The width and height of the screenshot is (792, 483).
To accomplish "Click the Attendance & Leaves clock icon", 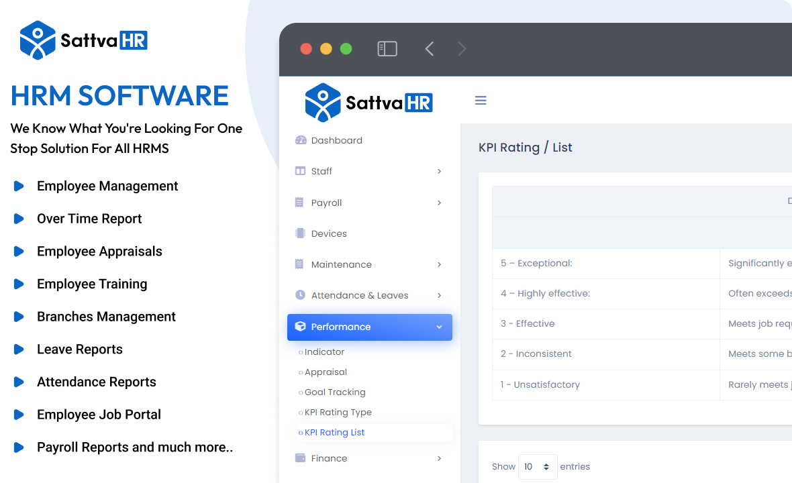I will point(301,295).
